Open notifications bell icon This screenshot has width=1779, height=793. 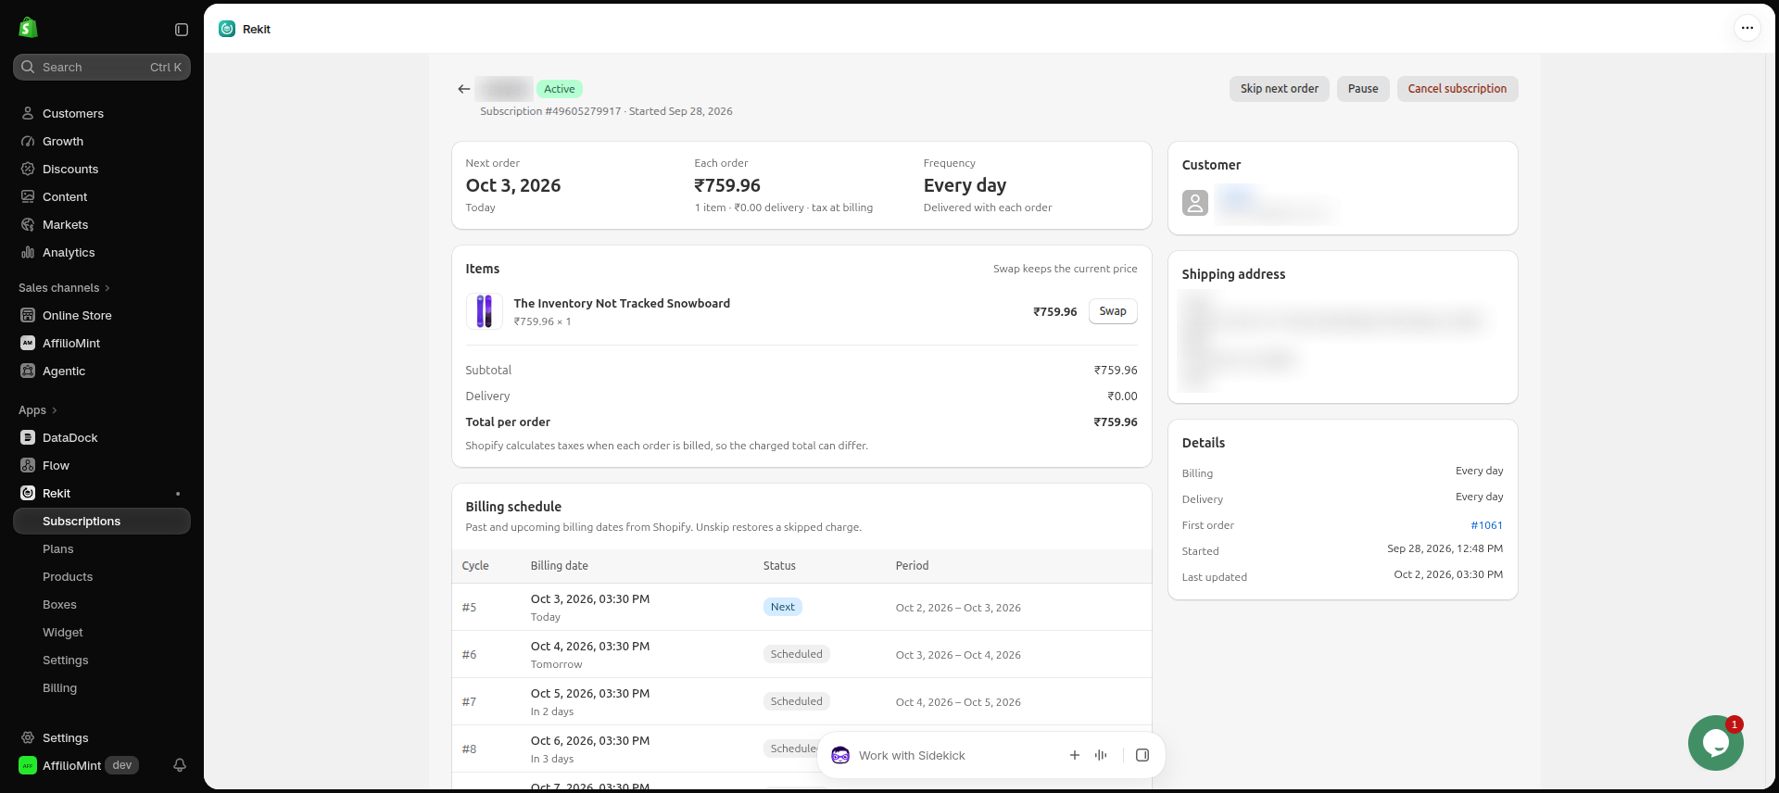tap(180, 765)
